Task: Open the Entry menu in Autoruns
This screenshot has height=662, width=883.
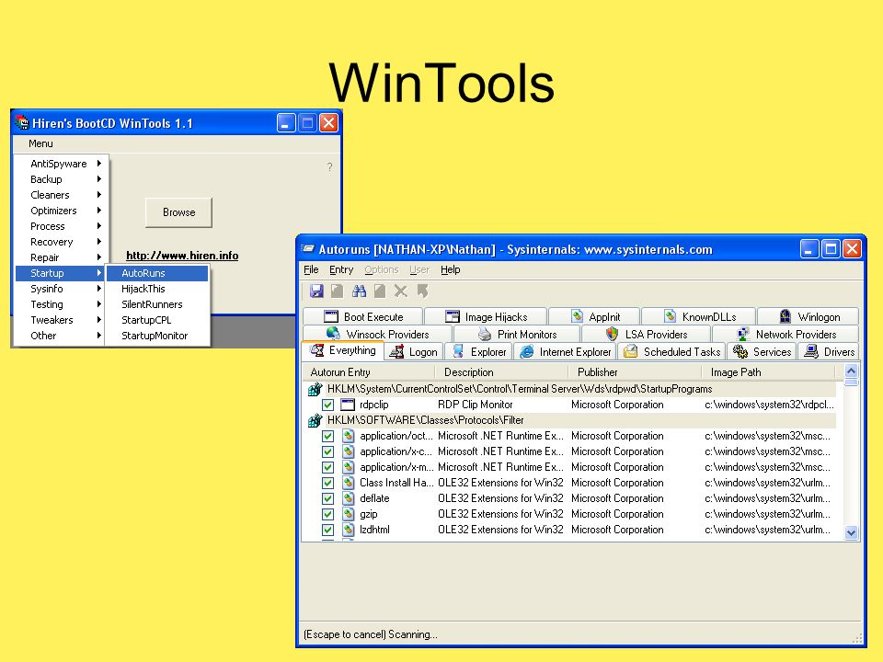Action: click(341, 269)
